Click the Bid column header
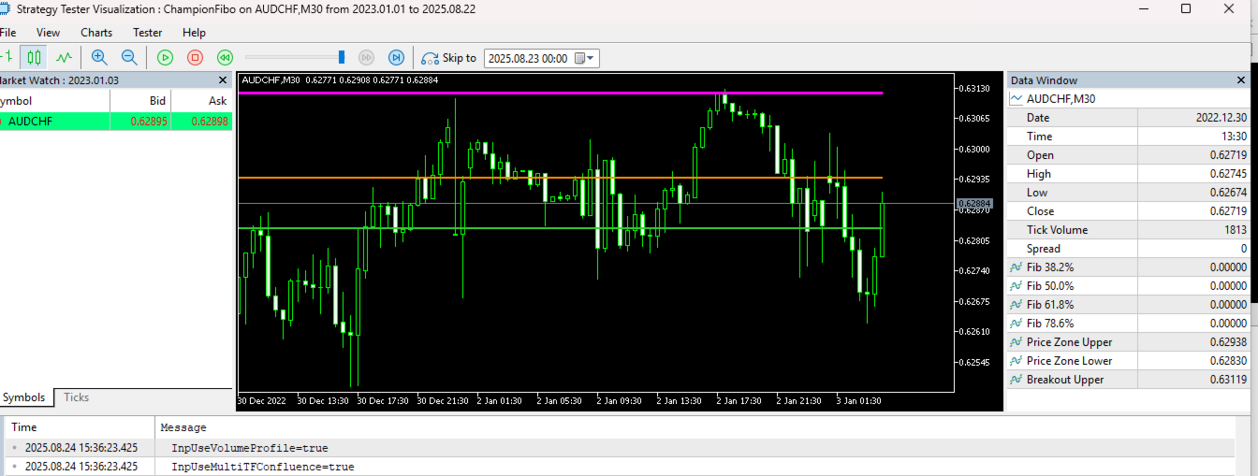 coord(140,100)
